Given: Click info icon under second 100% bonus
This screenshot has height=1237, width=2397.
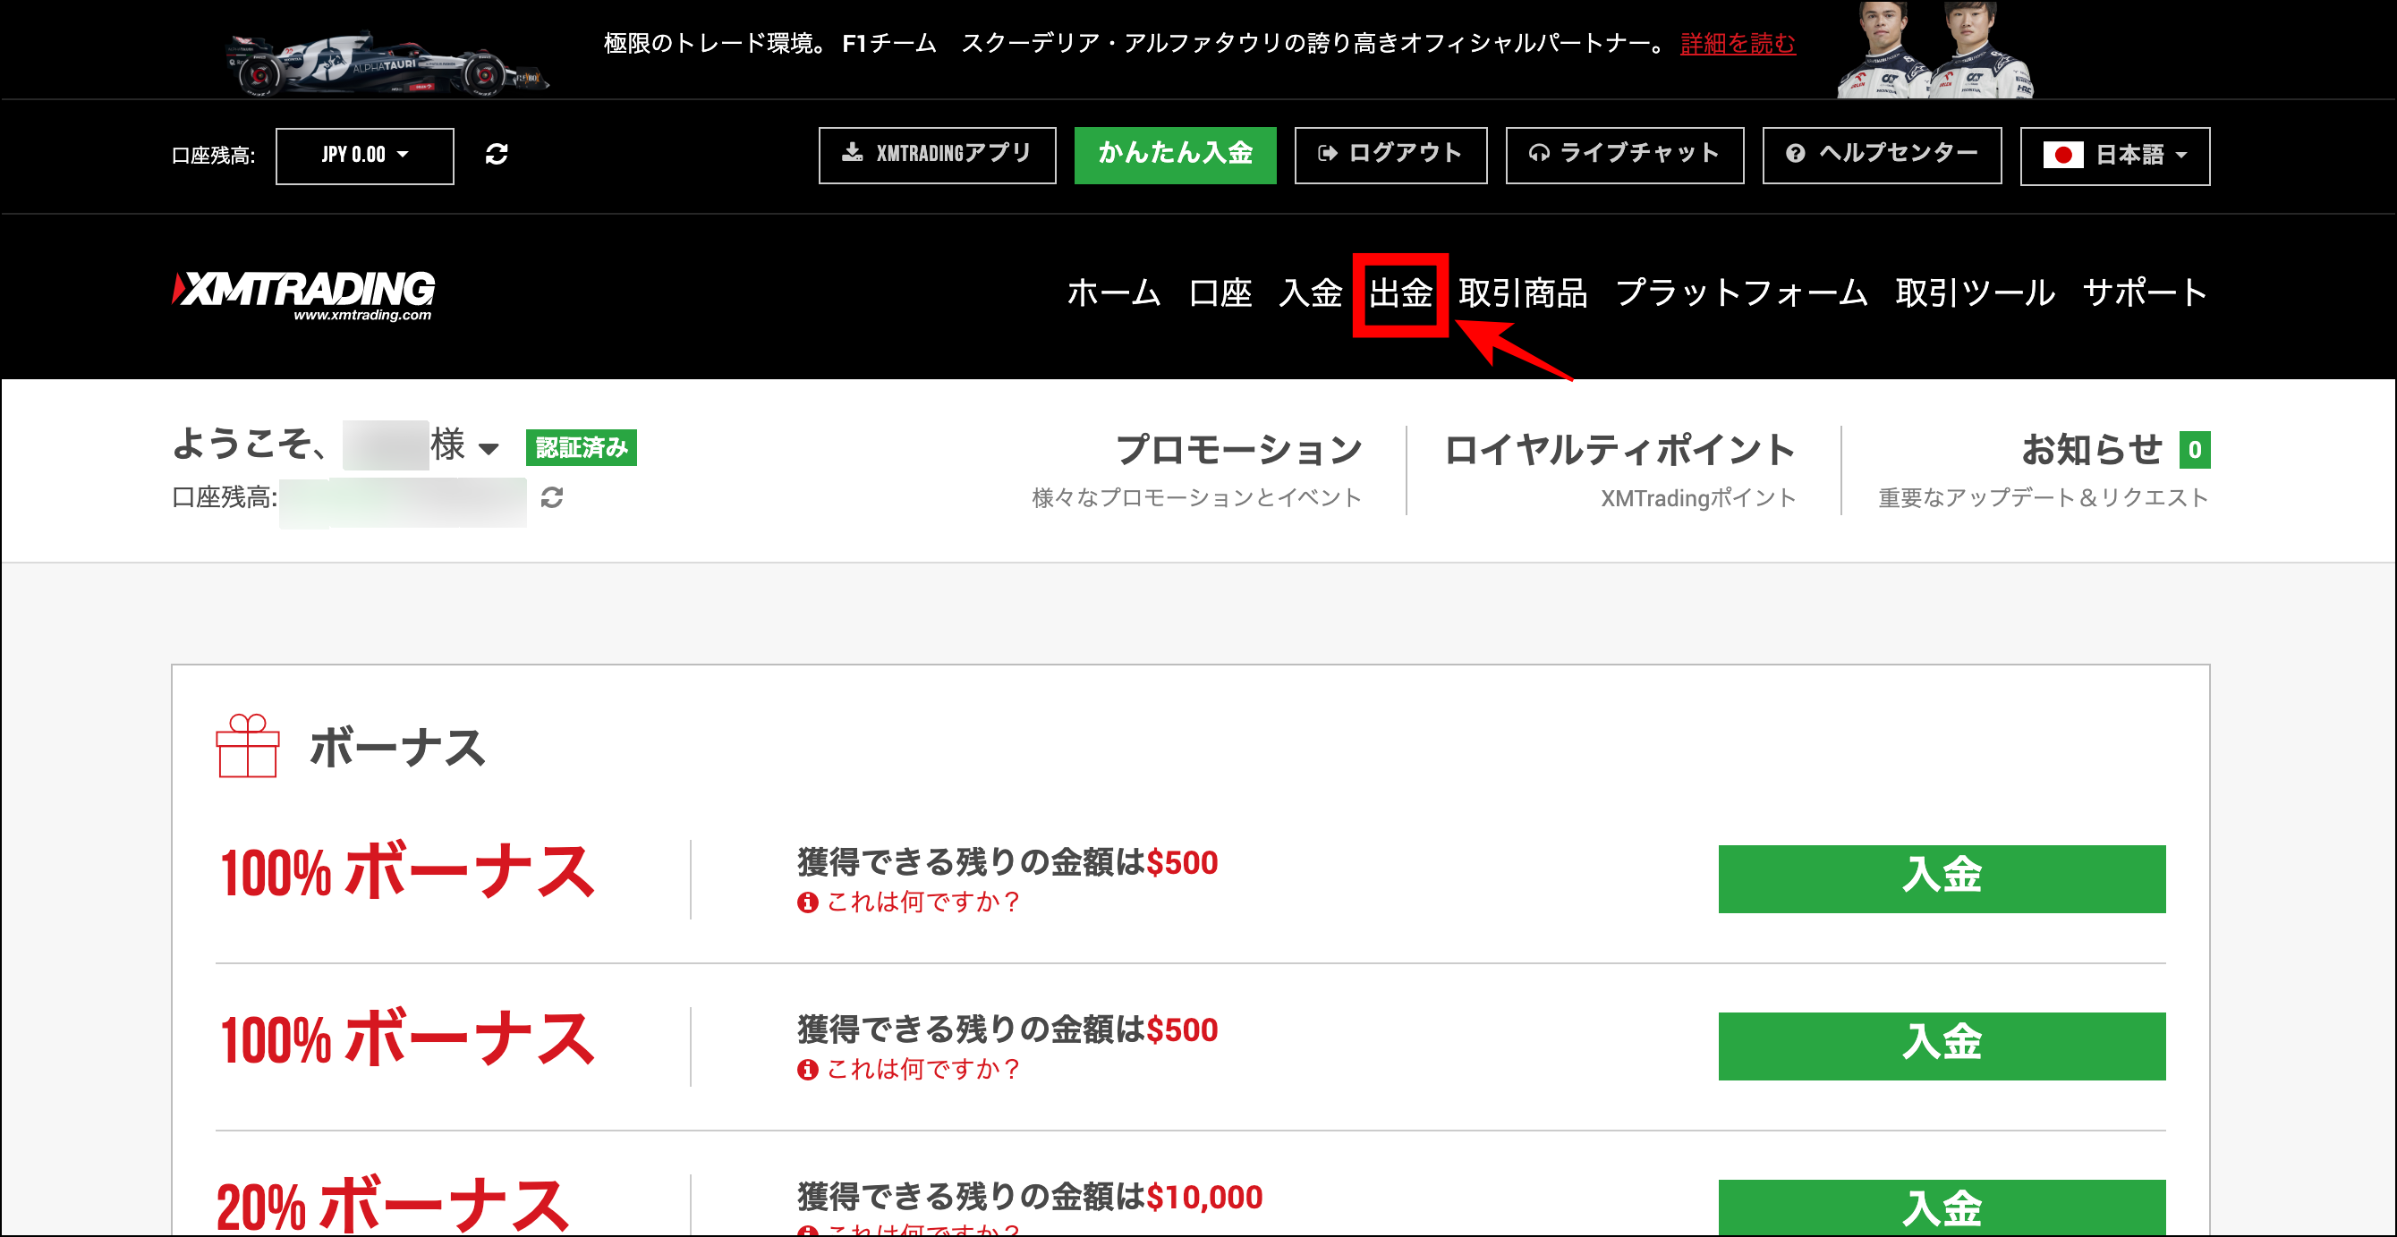Looking at the screenshot, I should click(807, 1070).
